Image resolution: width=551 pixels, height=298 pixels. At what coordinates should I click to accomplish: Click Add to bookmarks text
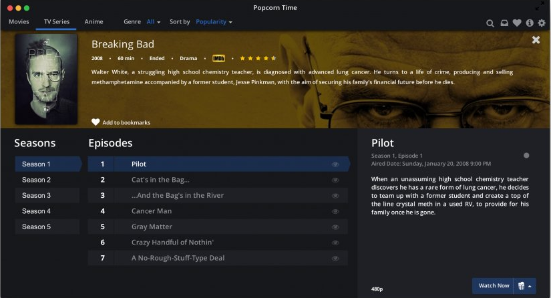tap(126, 123)
